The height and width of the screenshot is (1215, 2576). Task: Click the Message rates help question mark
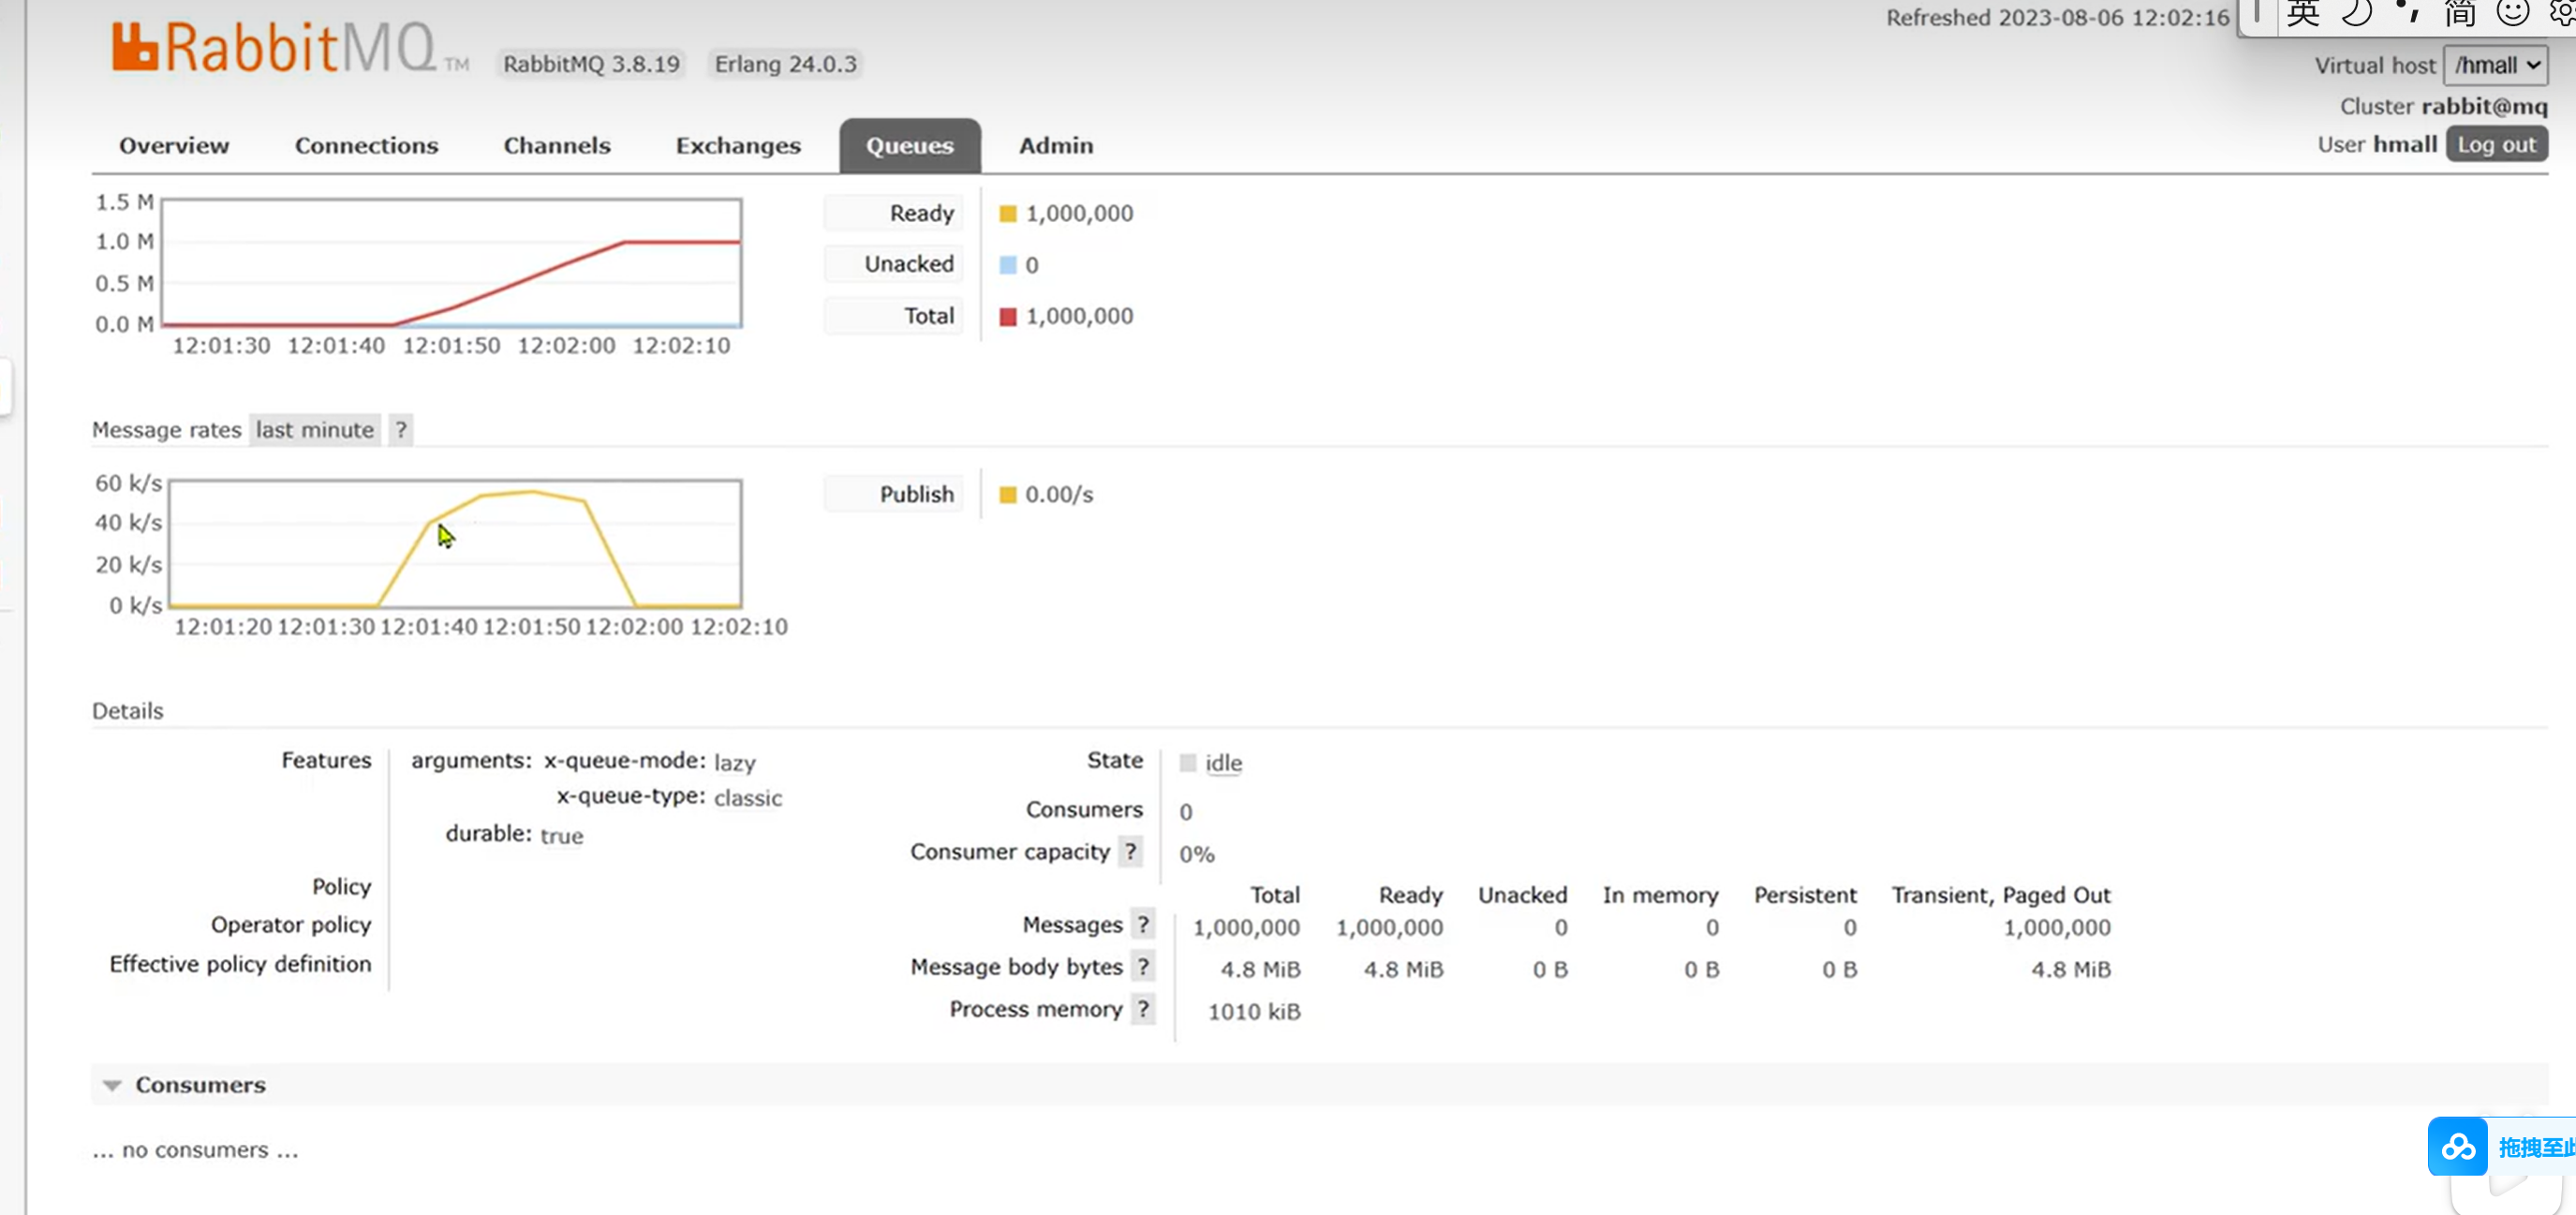[x=400, y=430]
